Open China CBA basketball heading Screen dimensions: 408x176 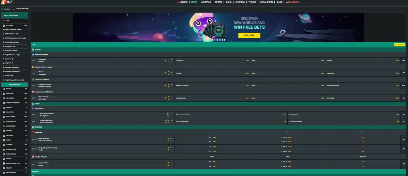(39, 132)
